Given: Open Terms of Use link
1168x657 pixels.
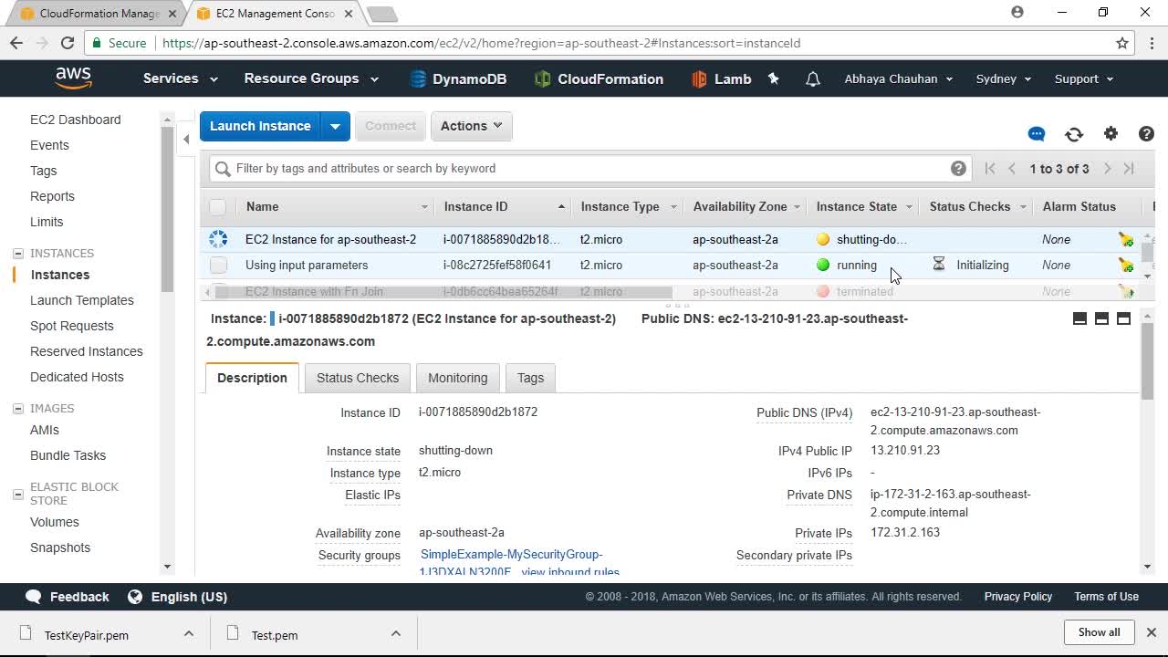Looking at the screenshot, I should 1106,597.
